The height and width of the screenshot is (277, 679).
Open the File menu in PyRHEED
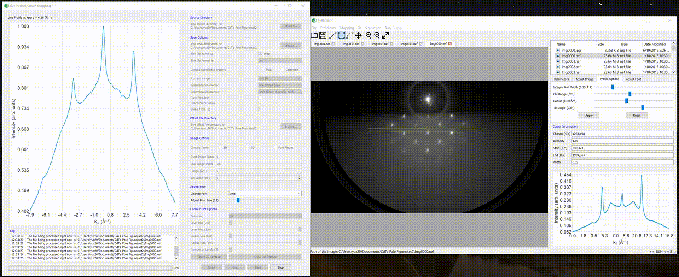tap(314, 28)
